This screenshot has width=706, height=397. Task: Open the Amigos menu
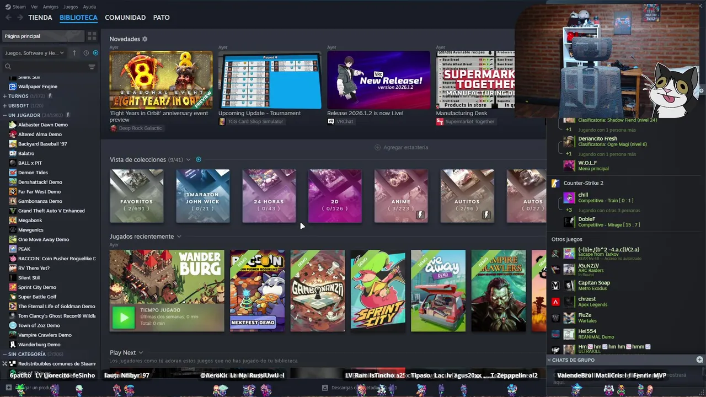50,7
